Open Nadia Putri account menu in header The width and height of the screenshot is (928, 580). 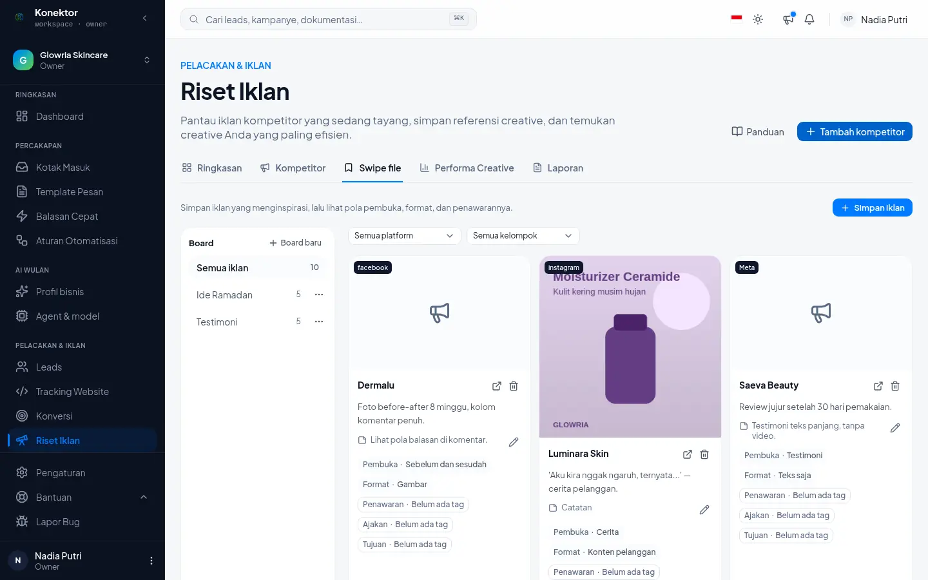875,19
